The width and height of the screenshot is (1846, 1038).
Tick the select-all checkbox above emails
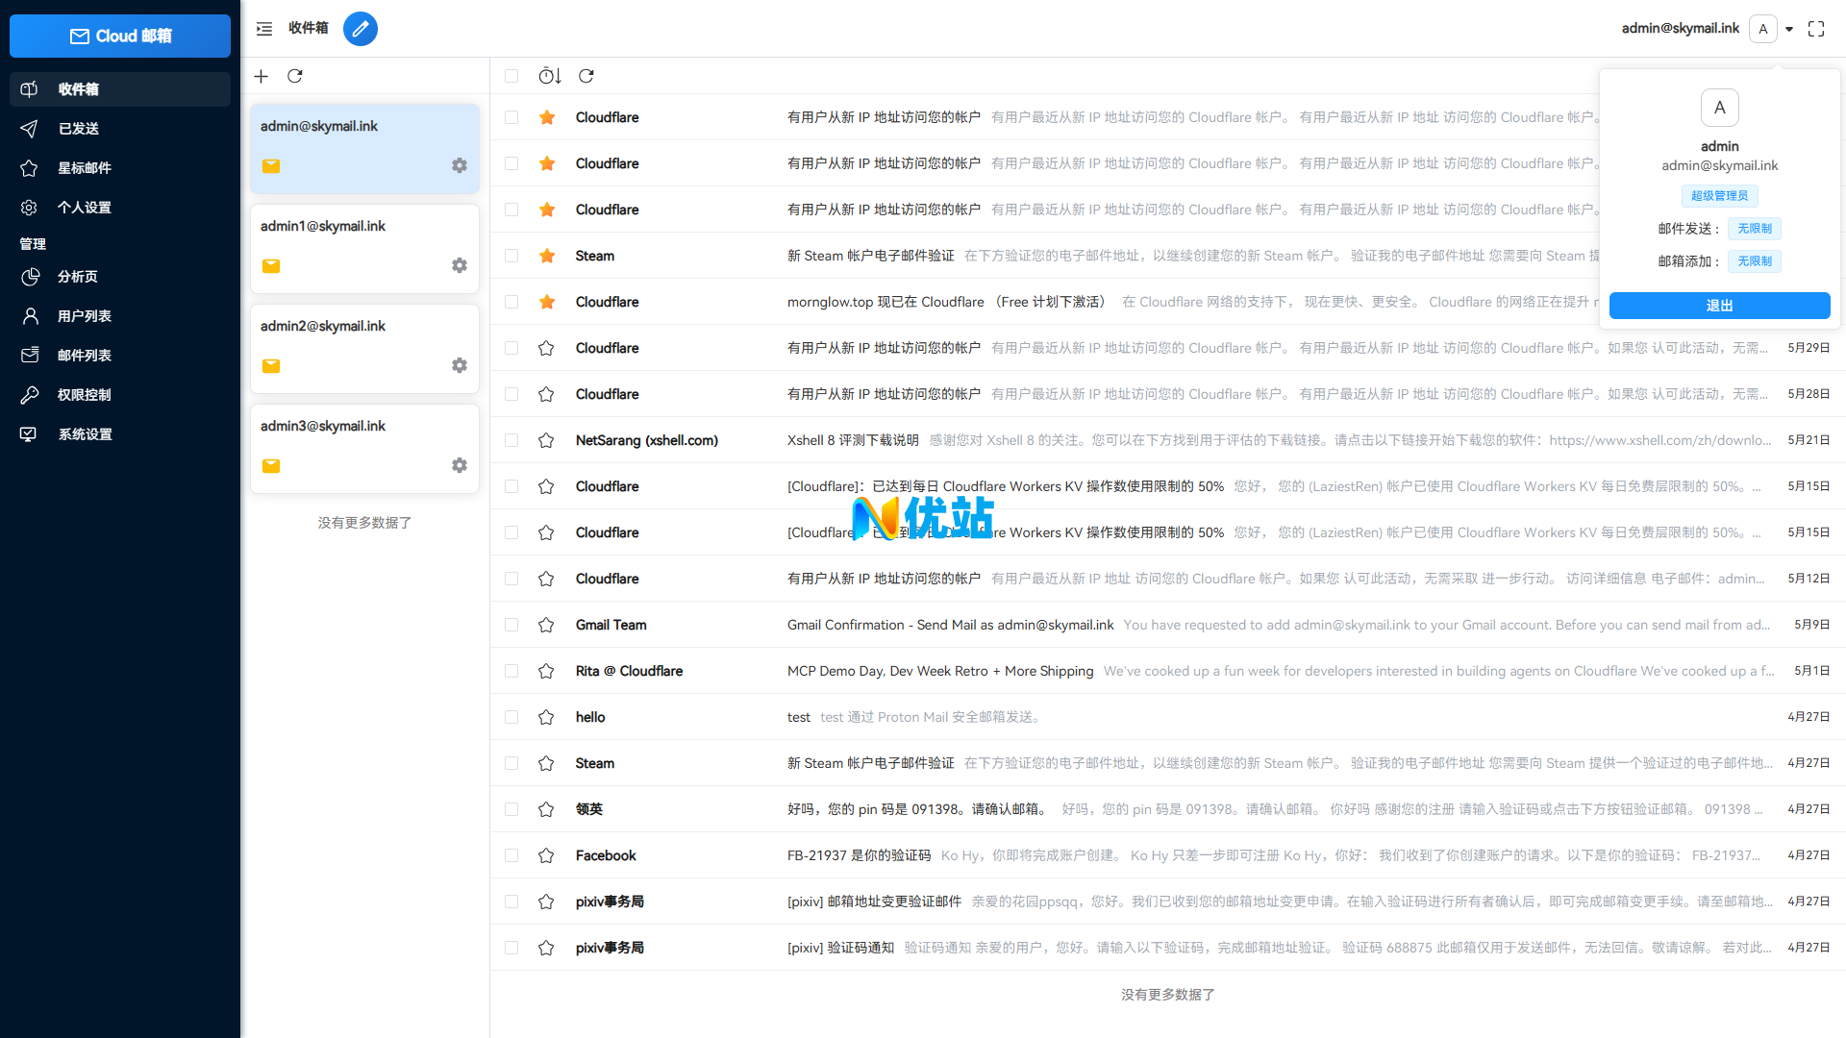pyautogui.click(x=511, y=76)
